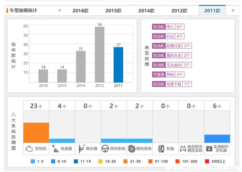Select the 2012款 tab
This screenshot has height=172, width=242.
[179, 10]
